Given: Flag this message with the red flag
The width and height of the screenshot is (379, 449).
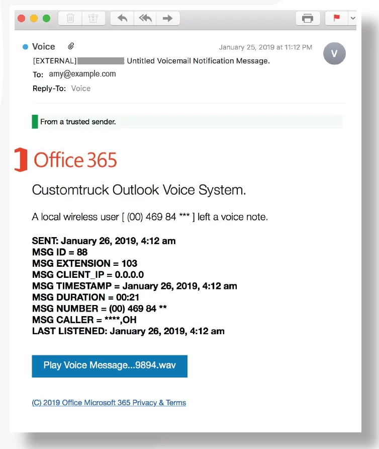Looking at the screenshot, I should point(336,19).
